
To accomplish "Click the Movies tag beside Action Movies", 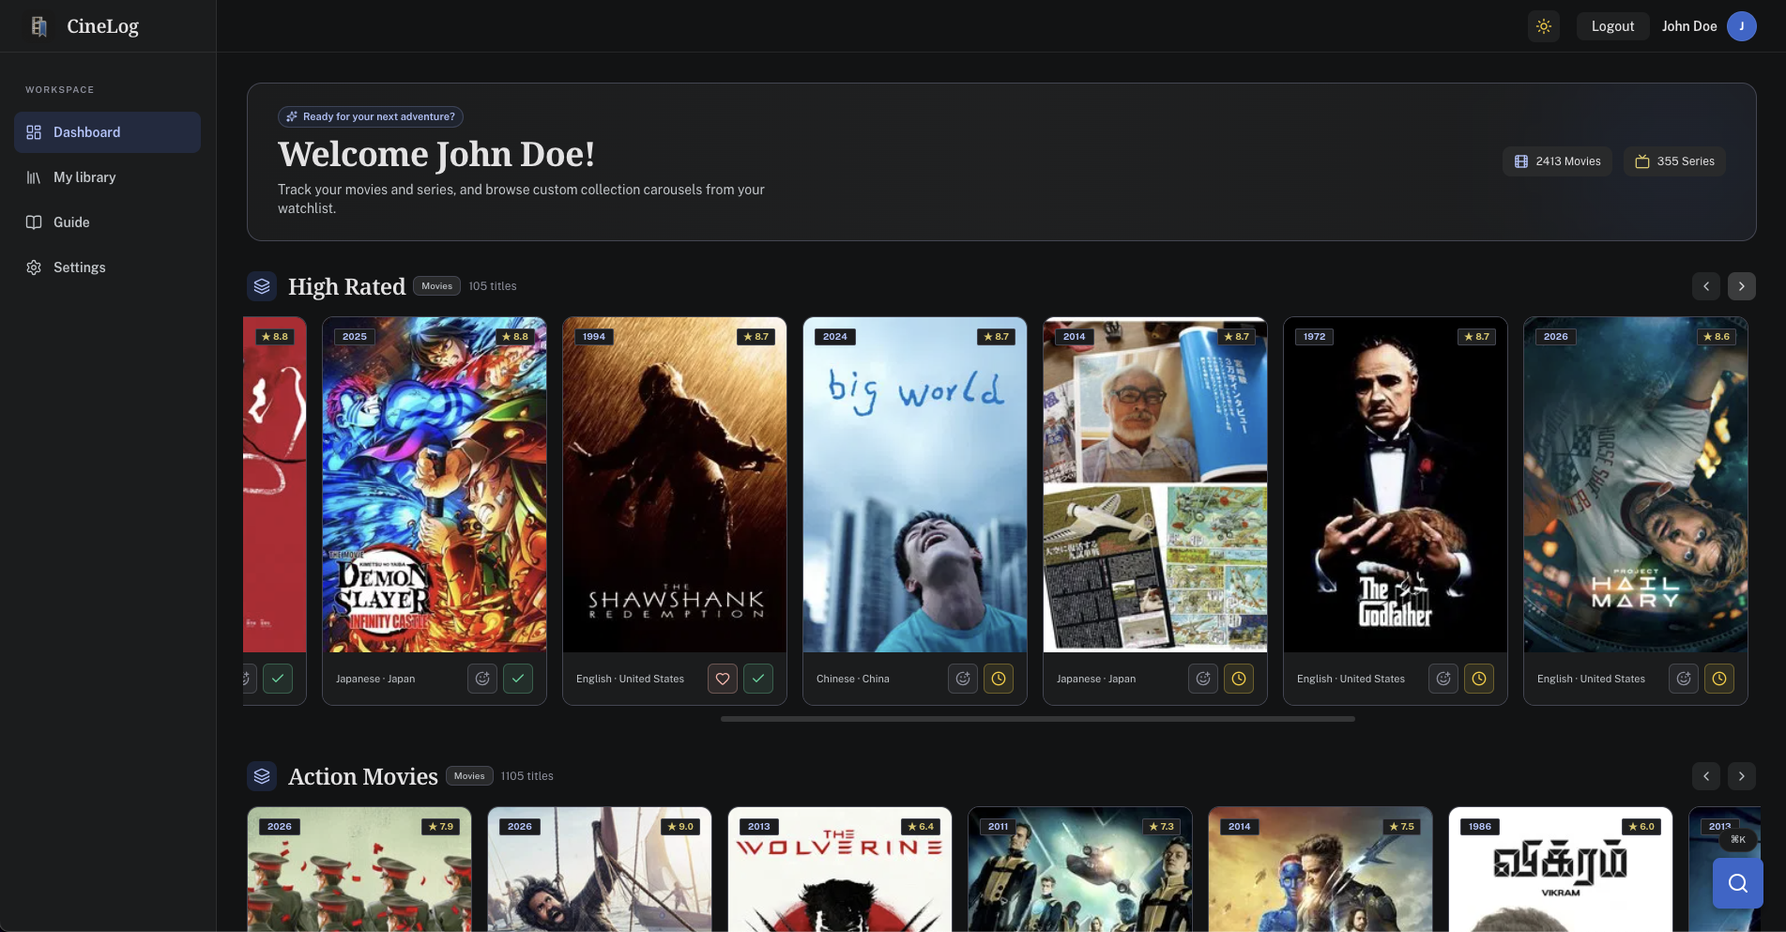I will 469,776.
